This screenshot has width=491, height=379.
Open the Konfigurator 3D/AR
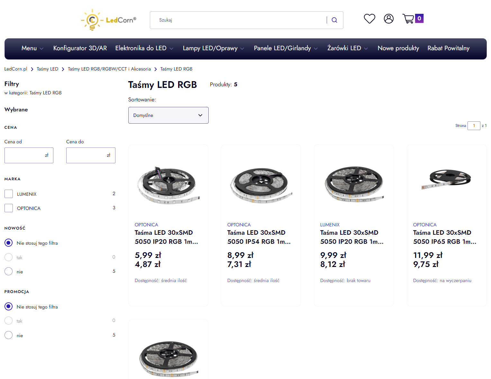(80, 48)
